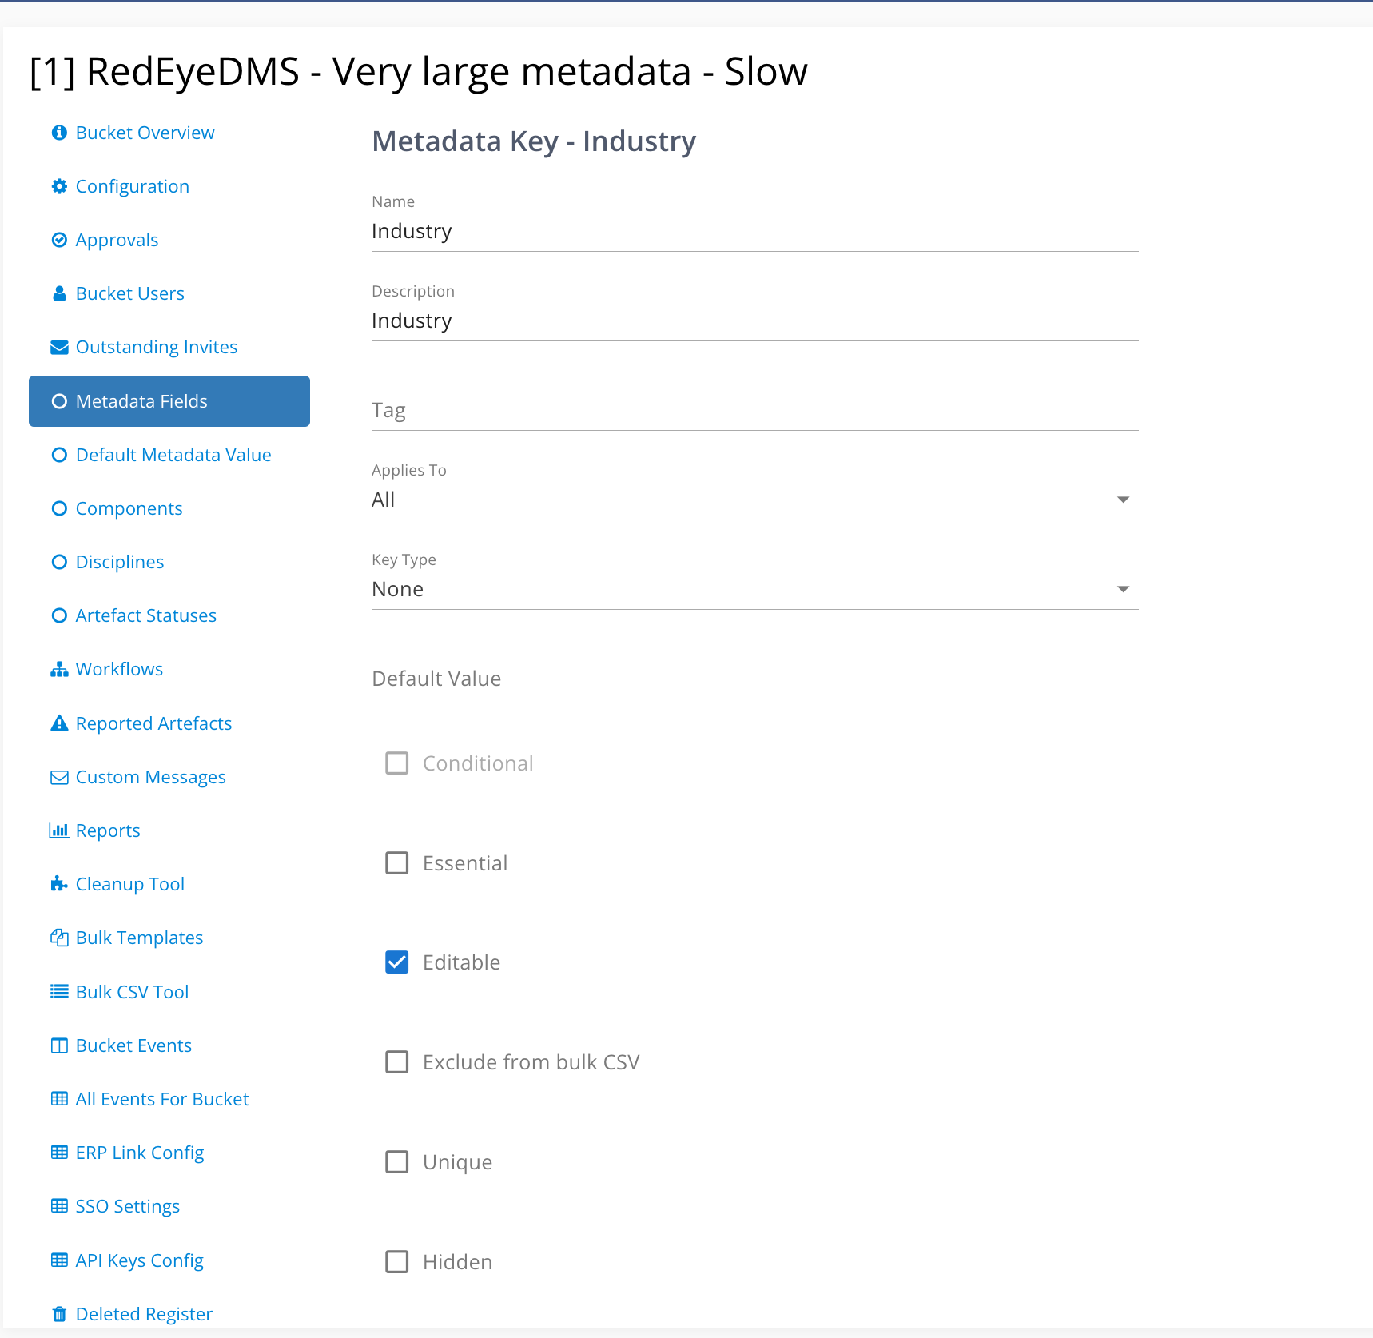Select the Metadata Fields menu item

pyautogui.click(x=169, y=401)
